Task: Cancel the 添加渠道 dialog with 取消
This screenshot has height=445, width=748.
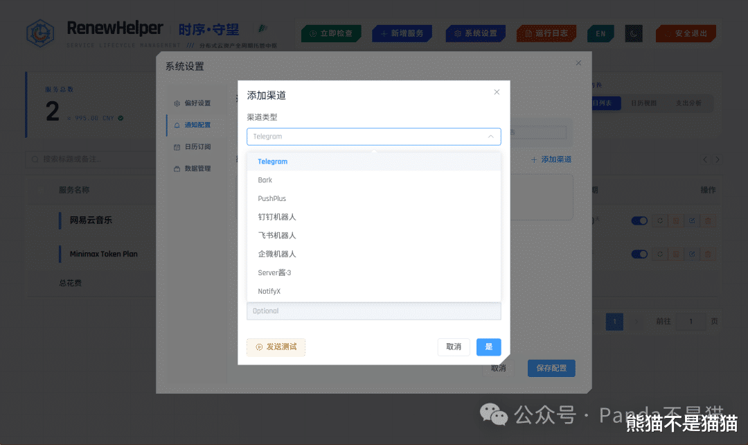Action: pos(454,347)
